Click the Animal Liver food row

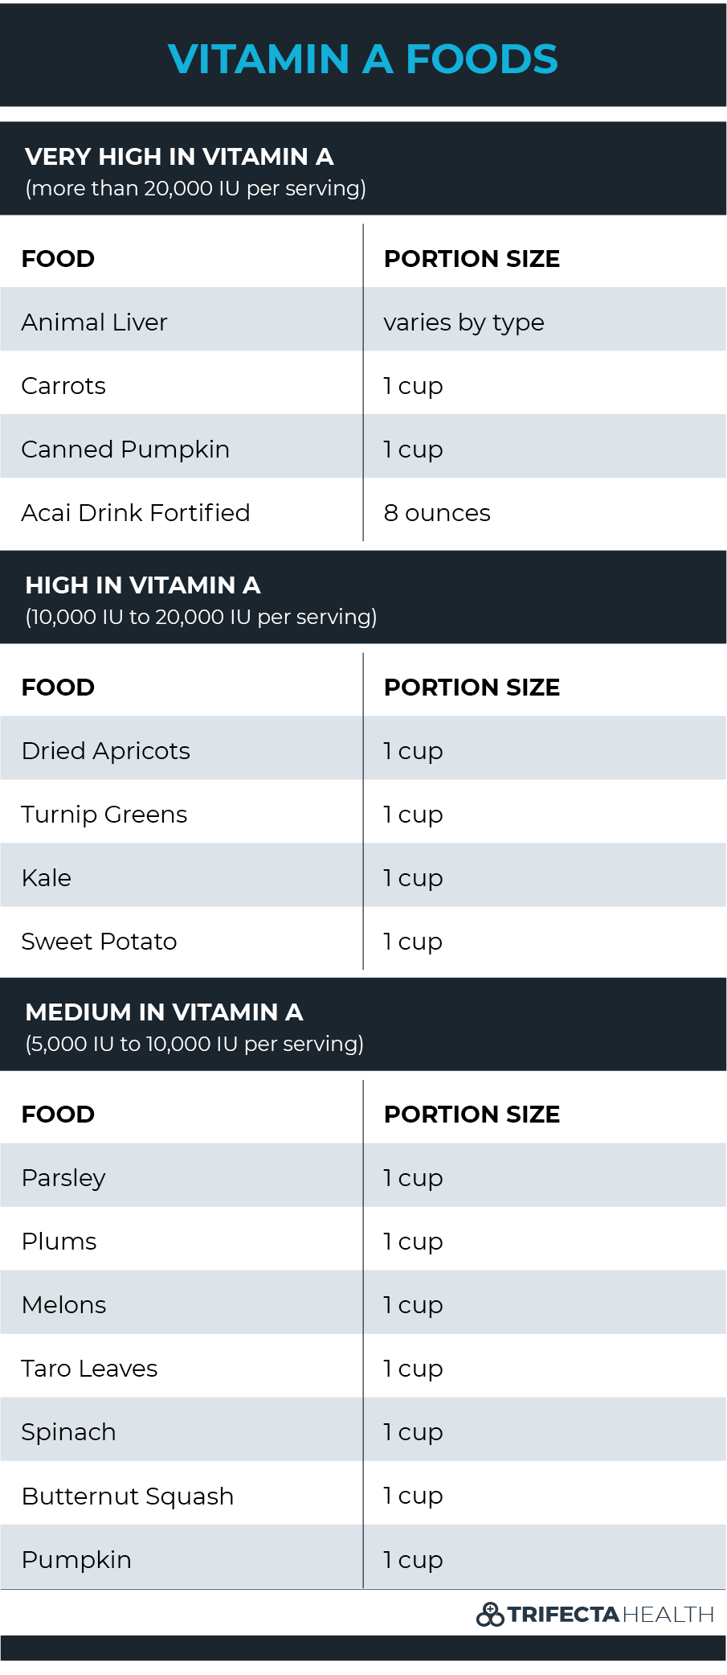click(95, 322)
